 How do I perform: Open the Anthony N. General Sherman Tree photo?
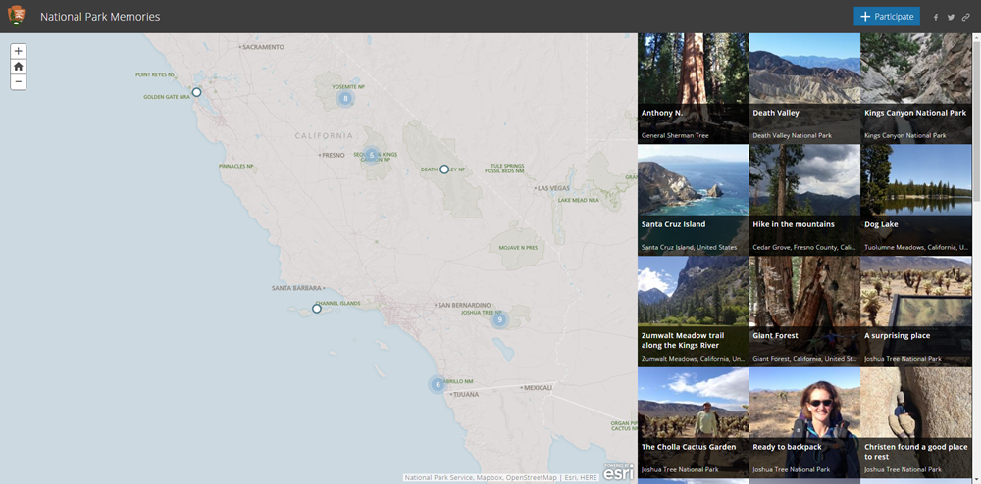click(x=693, y=88)
